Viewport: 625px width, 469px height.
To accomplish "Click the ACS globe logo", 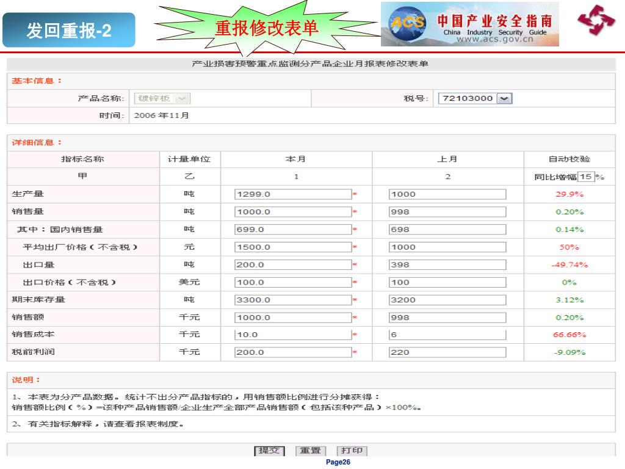I will (408, 24).
